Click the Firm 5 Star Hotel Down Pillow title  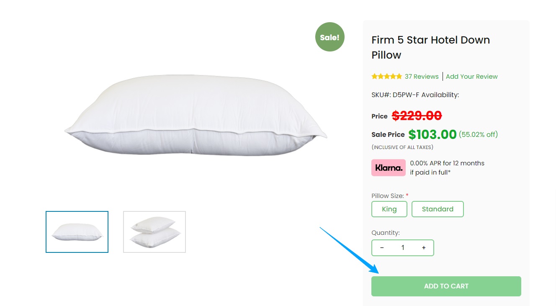click(x=430, y=47)
